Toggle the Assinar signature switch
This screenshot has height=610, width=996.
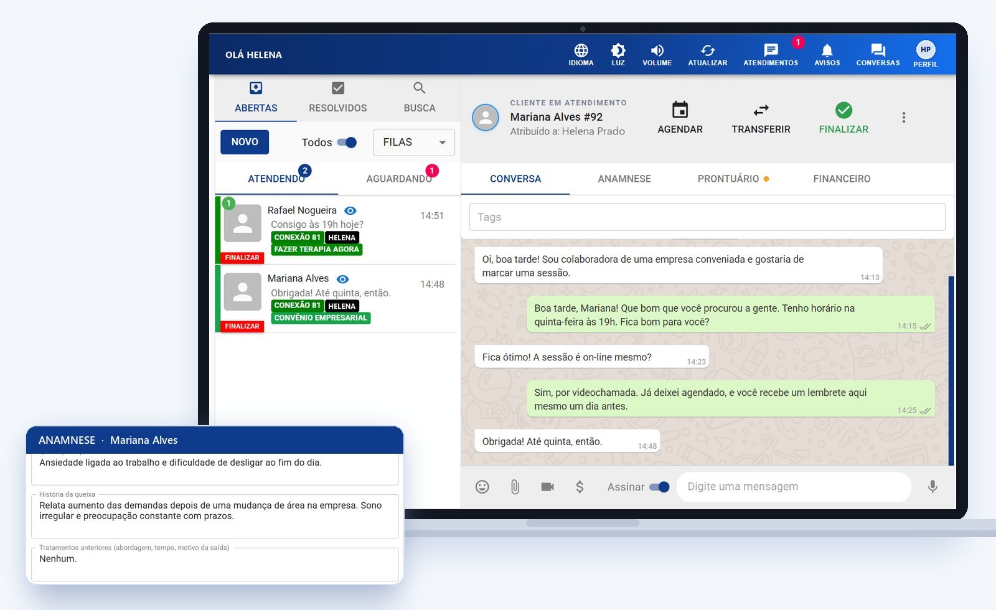pyautogui.click(x=659, y=487)
